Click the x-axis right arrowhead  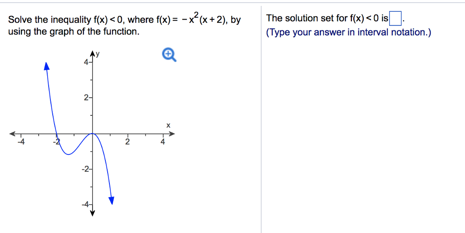click(171, 134)
